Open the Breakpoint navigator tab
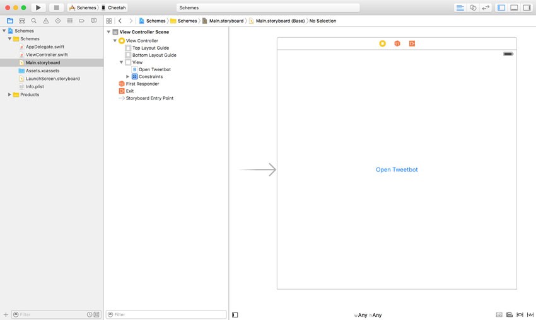Image resolution: width=536 pixels, height=320 pixels. [x=82, y=21]
